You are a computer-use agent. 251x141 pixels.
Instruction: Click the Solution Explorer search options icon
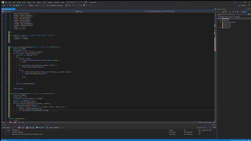pyautogui.click(x=249, y=14)
